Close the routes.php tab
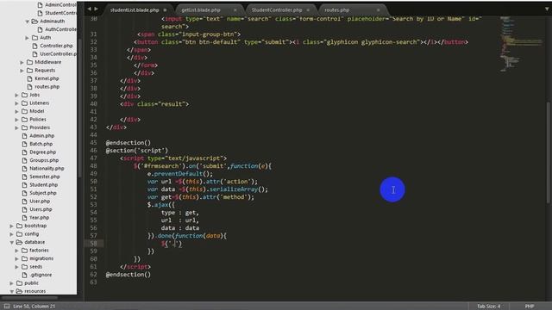 click(379, 10)
